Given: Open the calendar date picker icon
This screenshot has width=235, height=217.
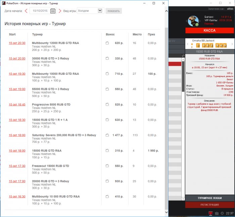Looking at the screenshot, I should [53, 11].
